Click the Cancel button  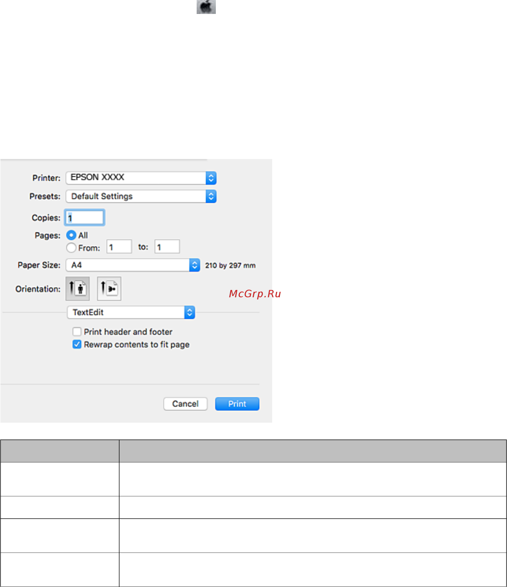[x=185, y=404]
